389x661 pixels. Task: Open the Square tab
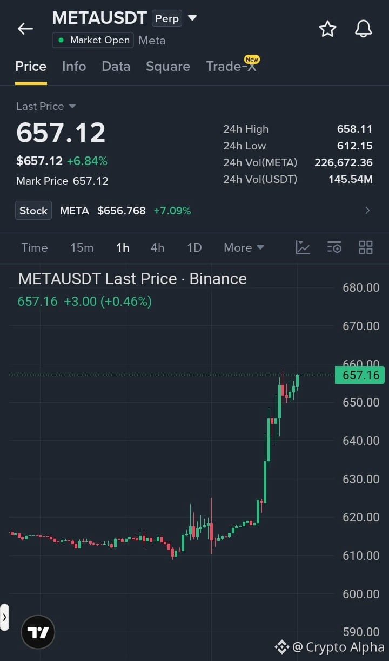(x=168, y=66)
